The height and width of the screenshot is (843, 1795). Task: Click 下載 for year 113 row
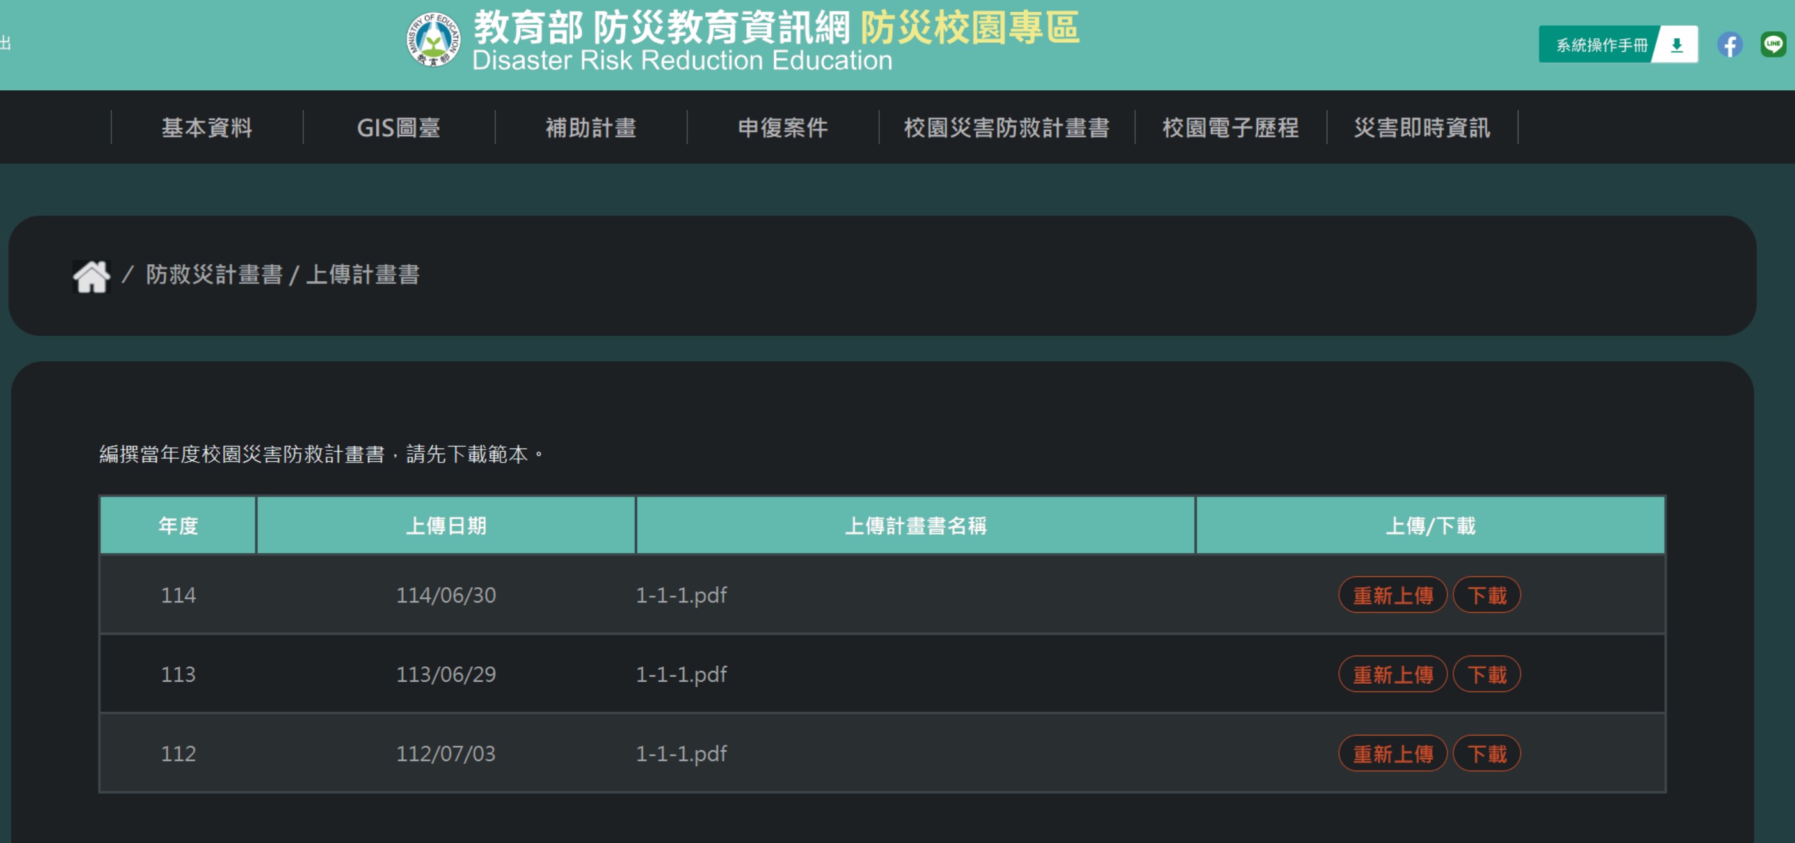[1487, 674]
